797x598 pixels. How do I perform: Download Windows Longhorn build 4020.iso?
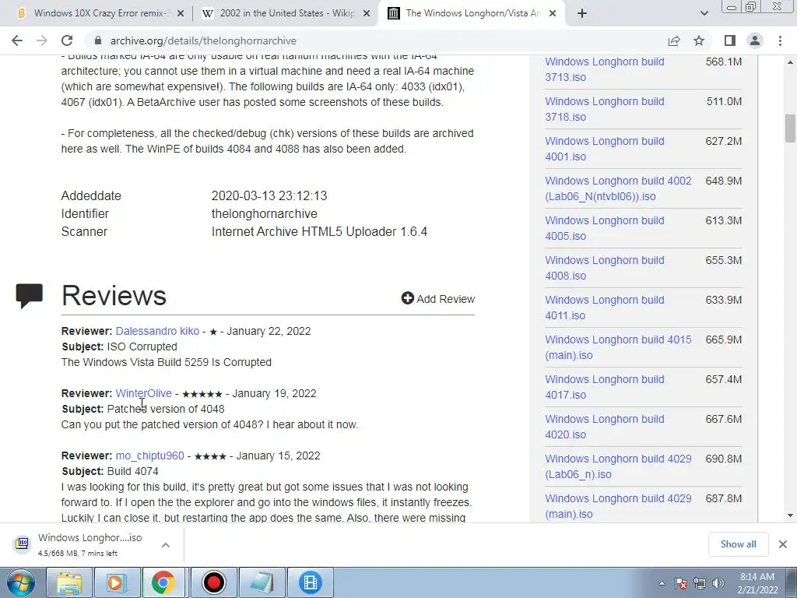604,426
